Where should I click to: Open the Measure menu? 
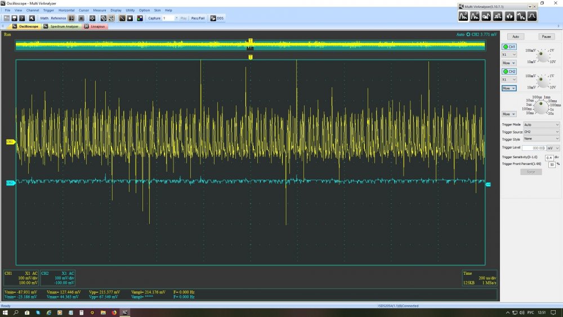point(100,10)
